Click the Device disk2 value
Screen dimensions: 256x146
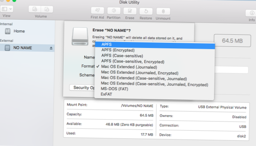(x=241, y=136)
